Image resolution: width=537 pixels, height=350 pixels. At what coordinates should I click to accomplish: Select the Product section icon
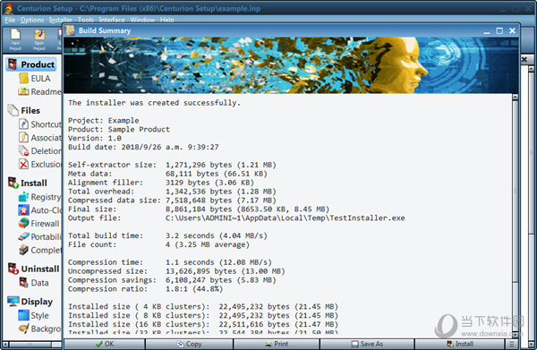[13, 64]
